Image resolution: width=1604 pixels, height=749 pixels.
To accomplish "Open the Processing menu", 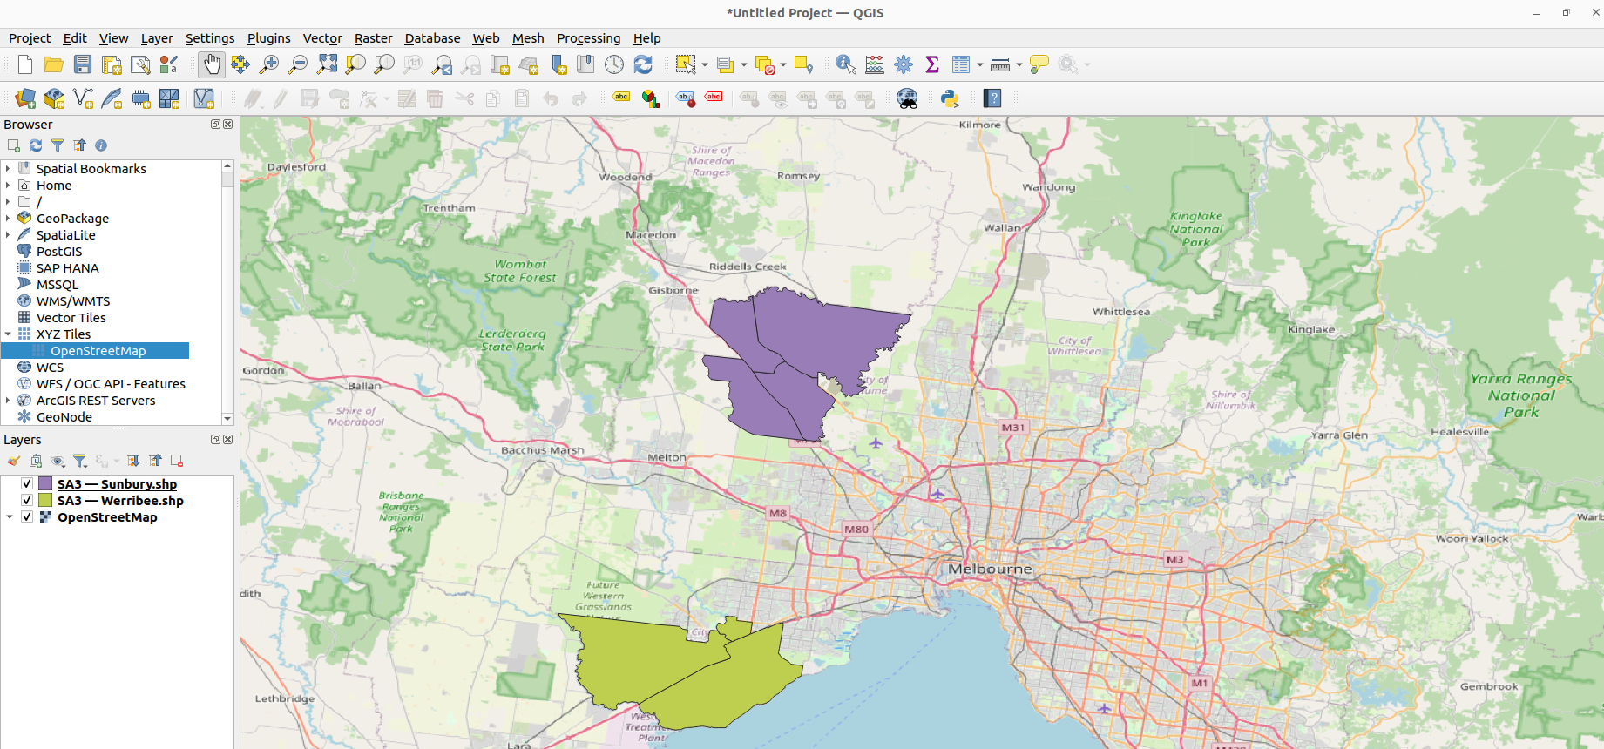I will pos(588,38).
